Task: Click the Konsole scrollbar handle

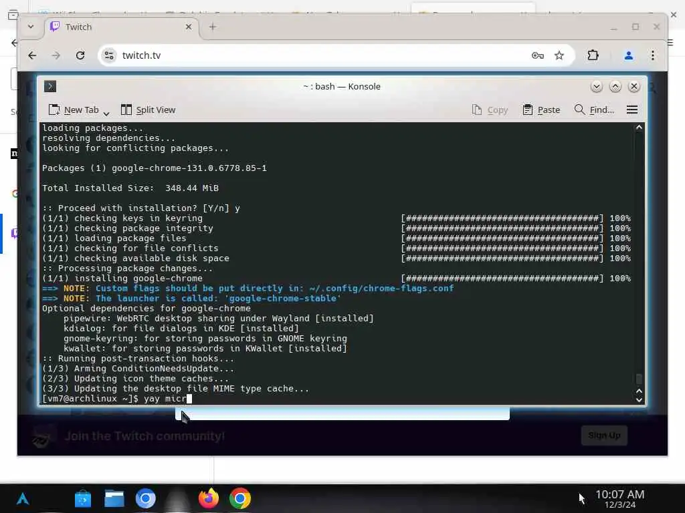Action: (x=639, y=379)
